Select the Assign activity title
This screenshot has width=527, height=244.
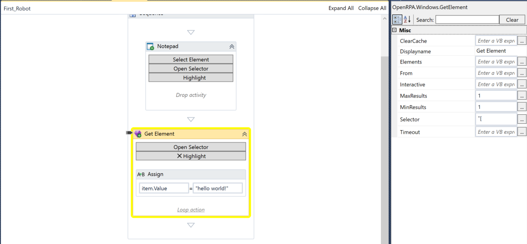(x=156, y=174)
